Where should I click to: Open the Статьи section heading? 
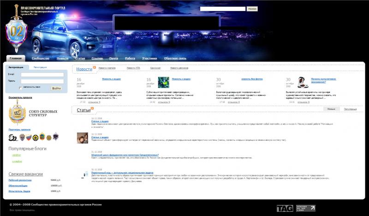83,110
